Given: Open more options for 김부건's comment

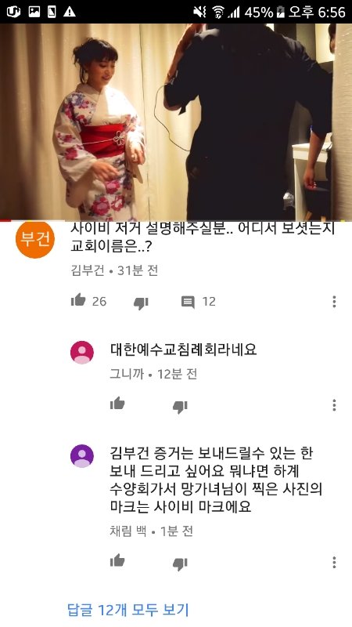Looking at the screenshot, I should click(x=334, y=302).
